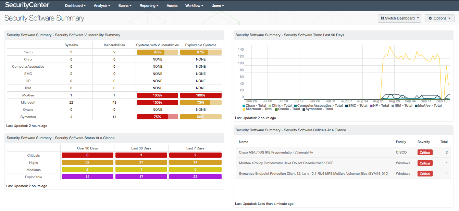Click Microsoft systems count 22
This screenshot has height=211, width=459.
71,102
